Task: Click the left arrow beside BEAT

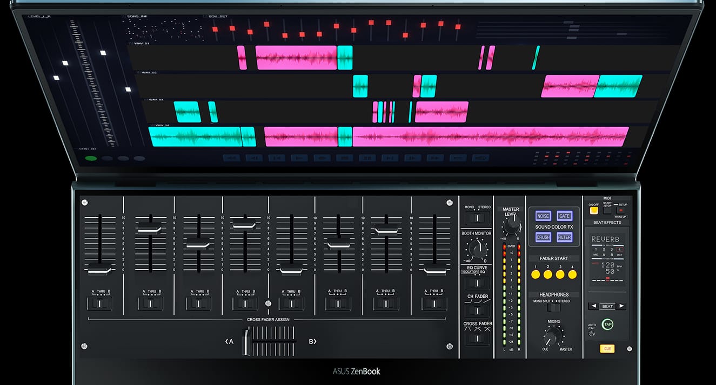Action: point(594,306)
